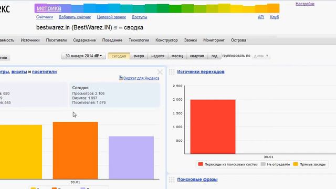The height and width of the screenshot is (189, 336).
Task: Open the Мониторинг menu
Action: point(214,40)
